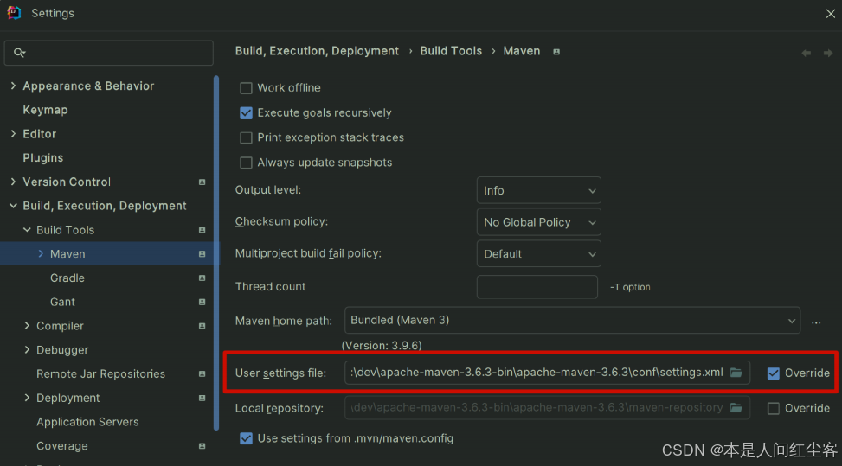Expand the Debugger chevron
This screenshot has width=842, height=466.
27,350
